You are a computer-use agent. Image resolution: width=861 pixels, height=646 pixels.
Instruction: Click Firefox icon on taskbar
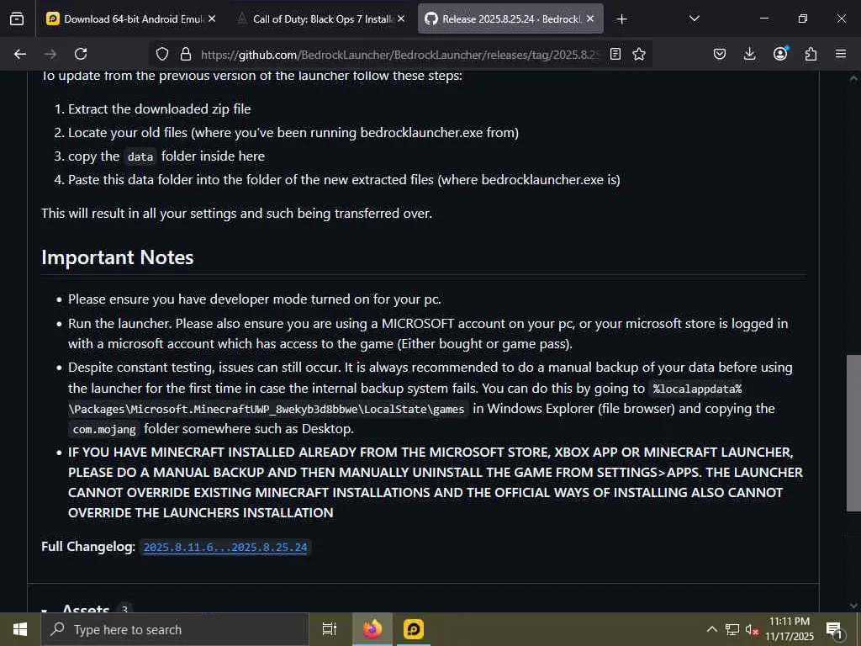click(372, 629)
